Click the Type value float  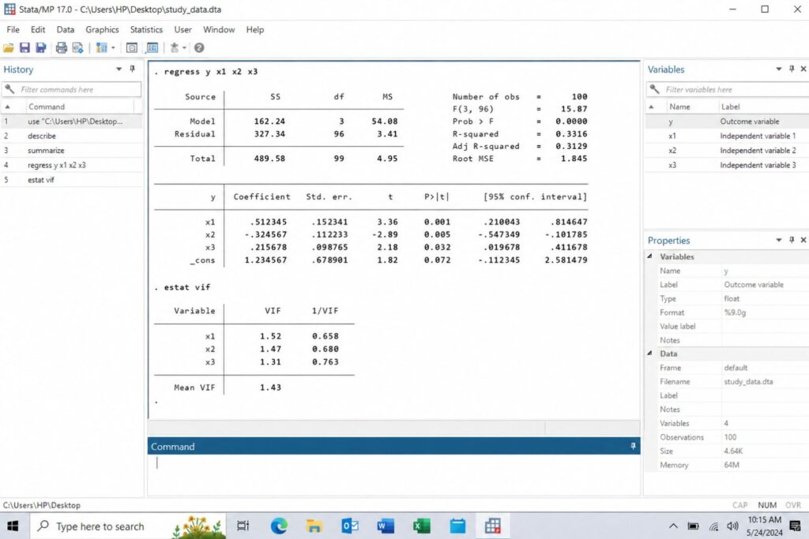[732, 298]
